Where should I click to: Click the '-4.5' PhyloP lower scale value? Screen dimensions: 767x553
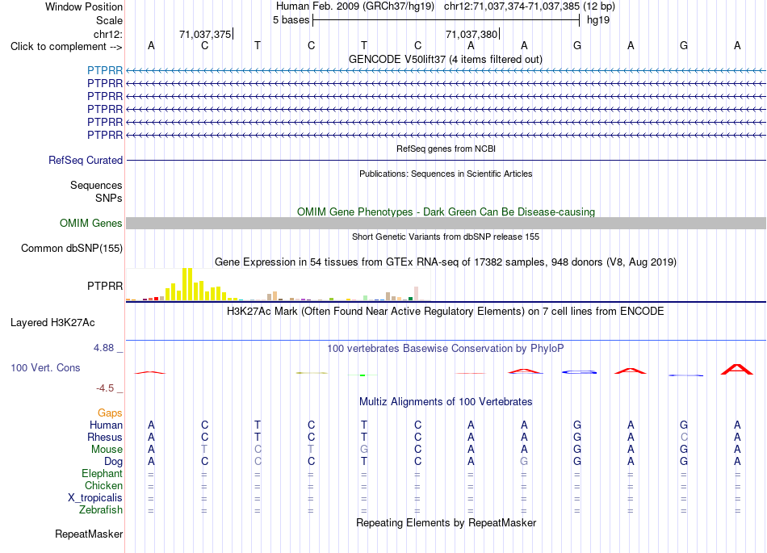(x=105, y=388)
